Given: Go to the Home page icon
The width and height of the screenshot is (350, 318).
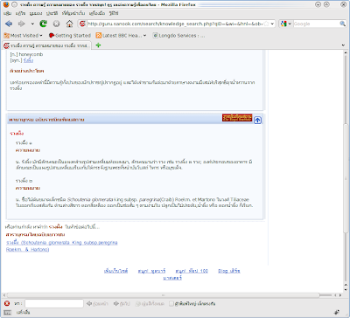Looking at the screenshot, I should click(x=69, y=24).
